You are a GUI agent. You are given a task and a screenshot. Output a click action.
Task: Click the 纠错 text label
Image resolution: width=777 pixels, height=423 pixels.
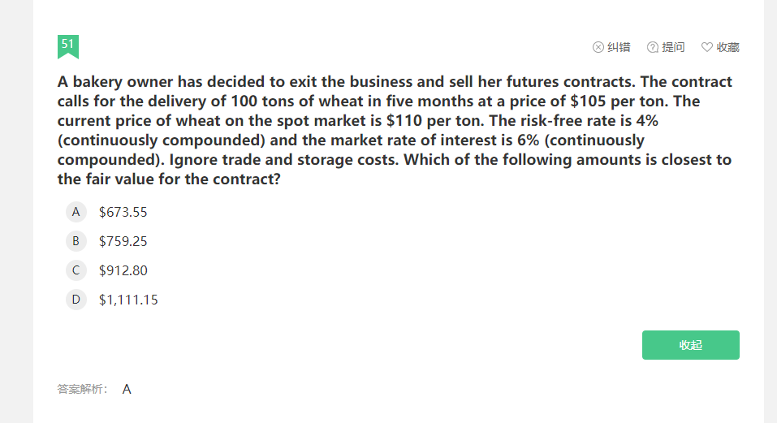[x=619, y=47]
